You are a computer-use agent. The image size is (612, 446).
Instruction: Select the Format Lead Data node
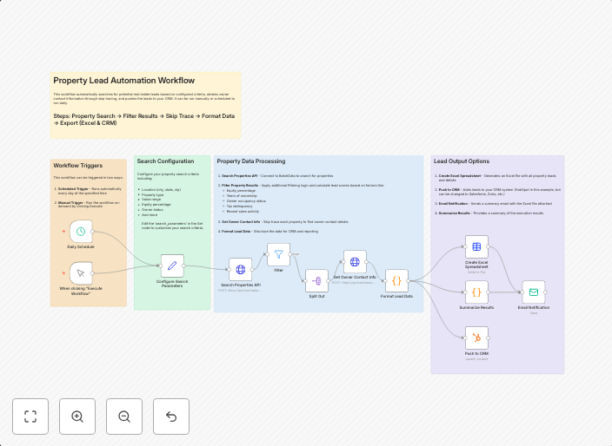[x=396, y=280]
